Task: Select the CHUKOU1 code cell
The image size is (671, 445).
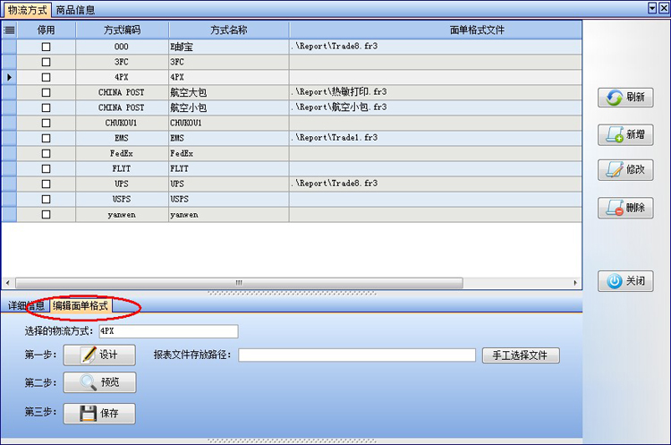Action: coord(122,123)
